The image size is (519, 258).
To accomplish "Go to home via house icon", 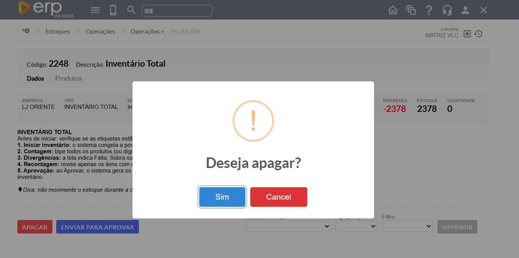I will click(393, 10).
